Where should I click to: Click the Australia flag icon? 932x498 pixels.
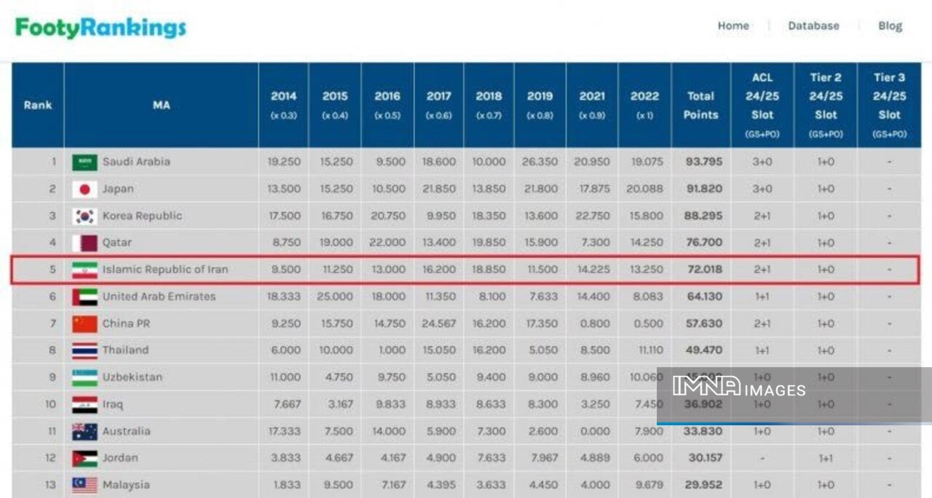[x=84, y=431]
